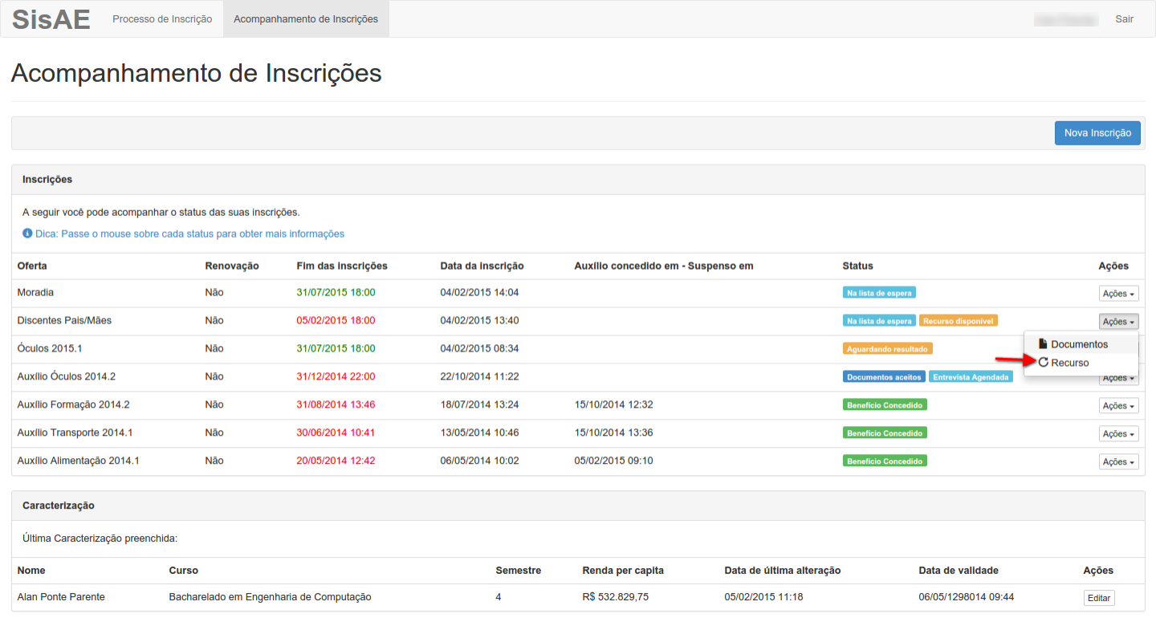Screen dimensions: 1156x634
Task: Select Documentos from the actions menu
Action: [1081, 344]
